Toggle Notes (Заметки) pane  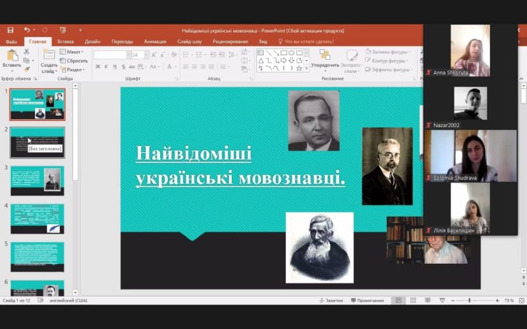pyautogui.click(x=331, y=301)
